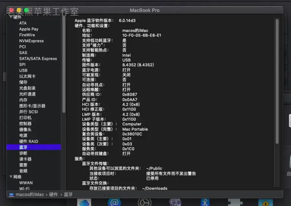Viewport: 291px width, 206px height.
Task: Select 摄像头 in the sidebar
Action: point(26,130)
